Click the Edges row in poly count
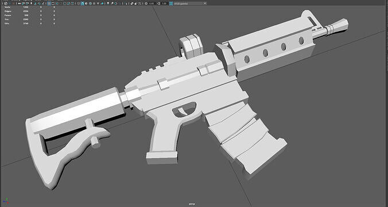The height and width of the screenshot is (207, 388). [x=30, y=11]
